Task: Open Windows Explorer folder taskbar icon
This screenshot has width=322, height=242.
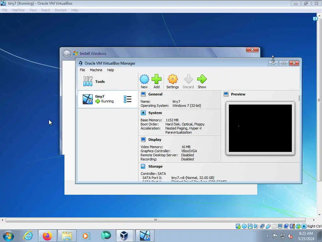Action: pos(67,236)
